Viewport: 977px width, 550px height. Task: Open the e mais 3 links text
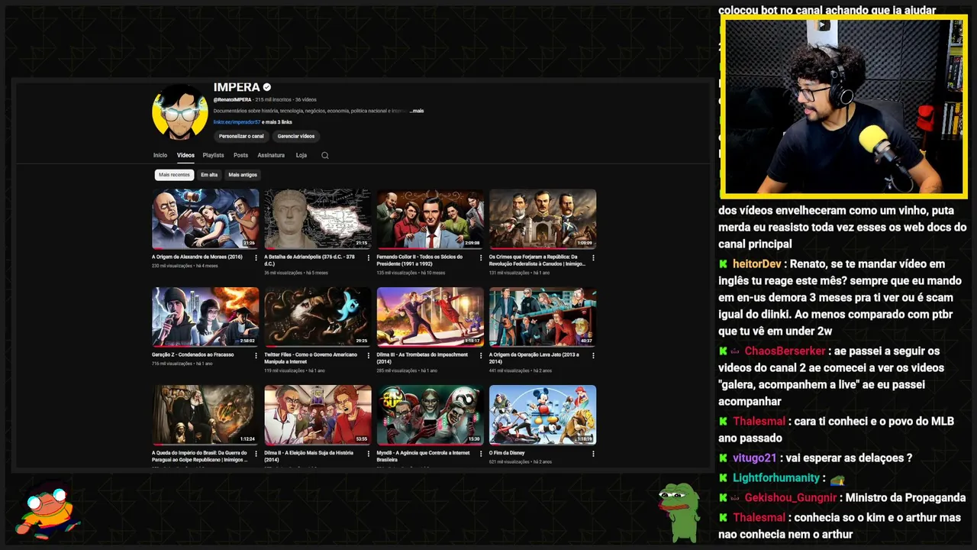(277, 122)
